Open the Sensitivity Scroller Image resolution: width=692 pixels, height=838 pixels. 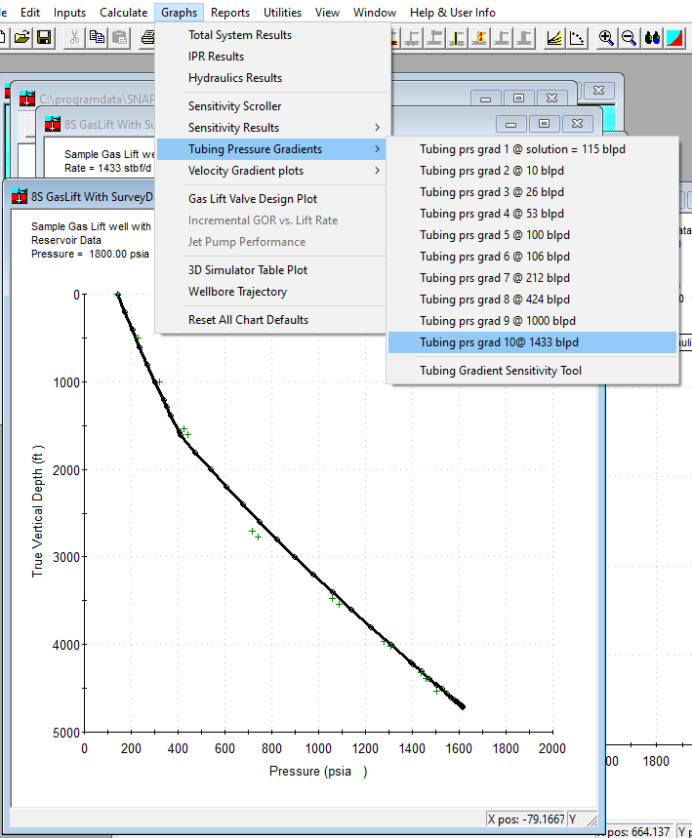[272, 105]
